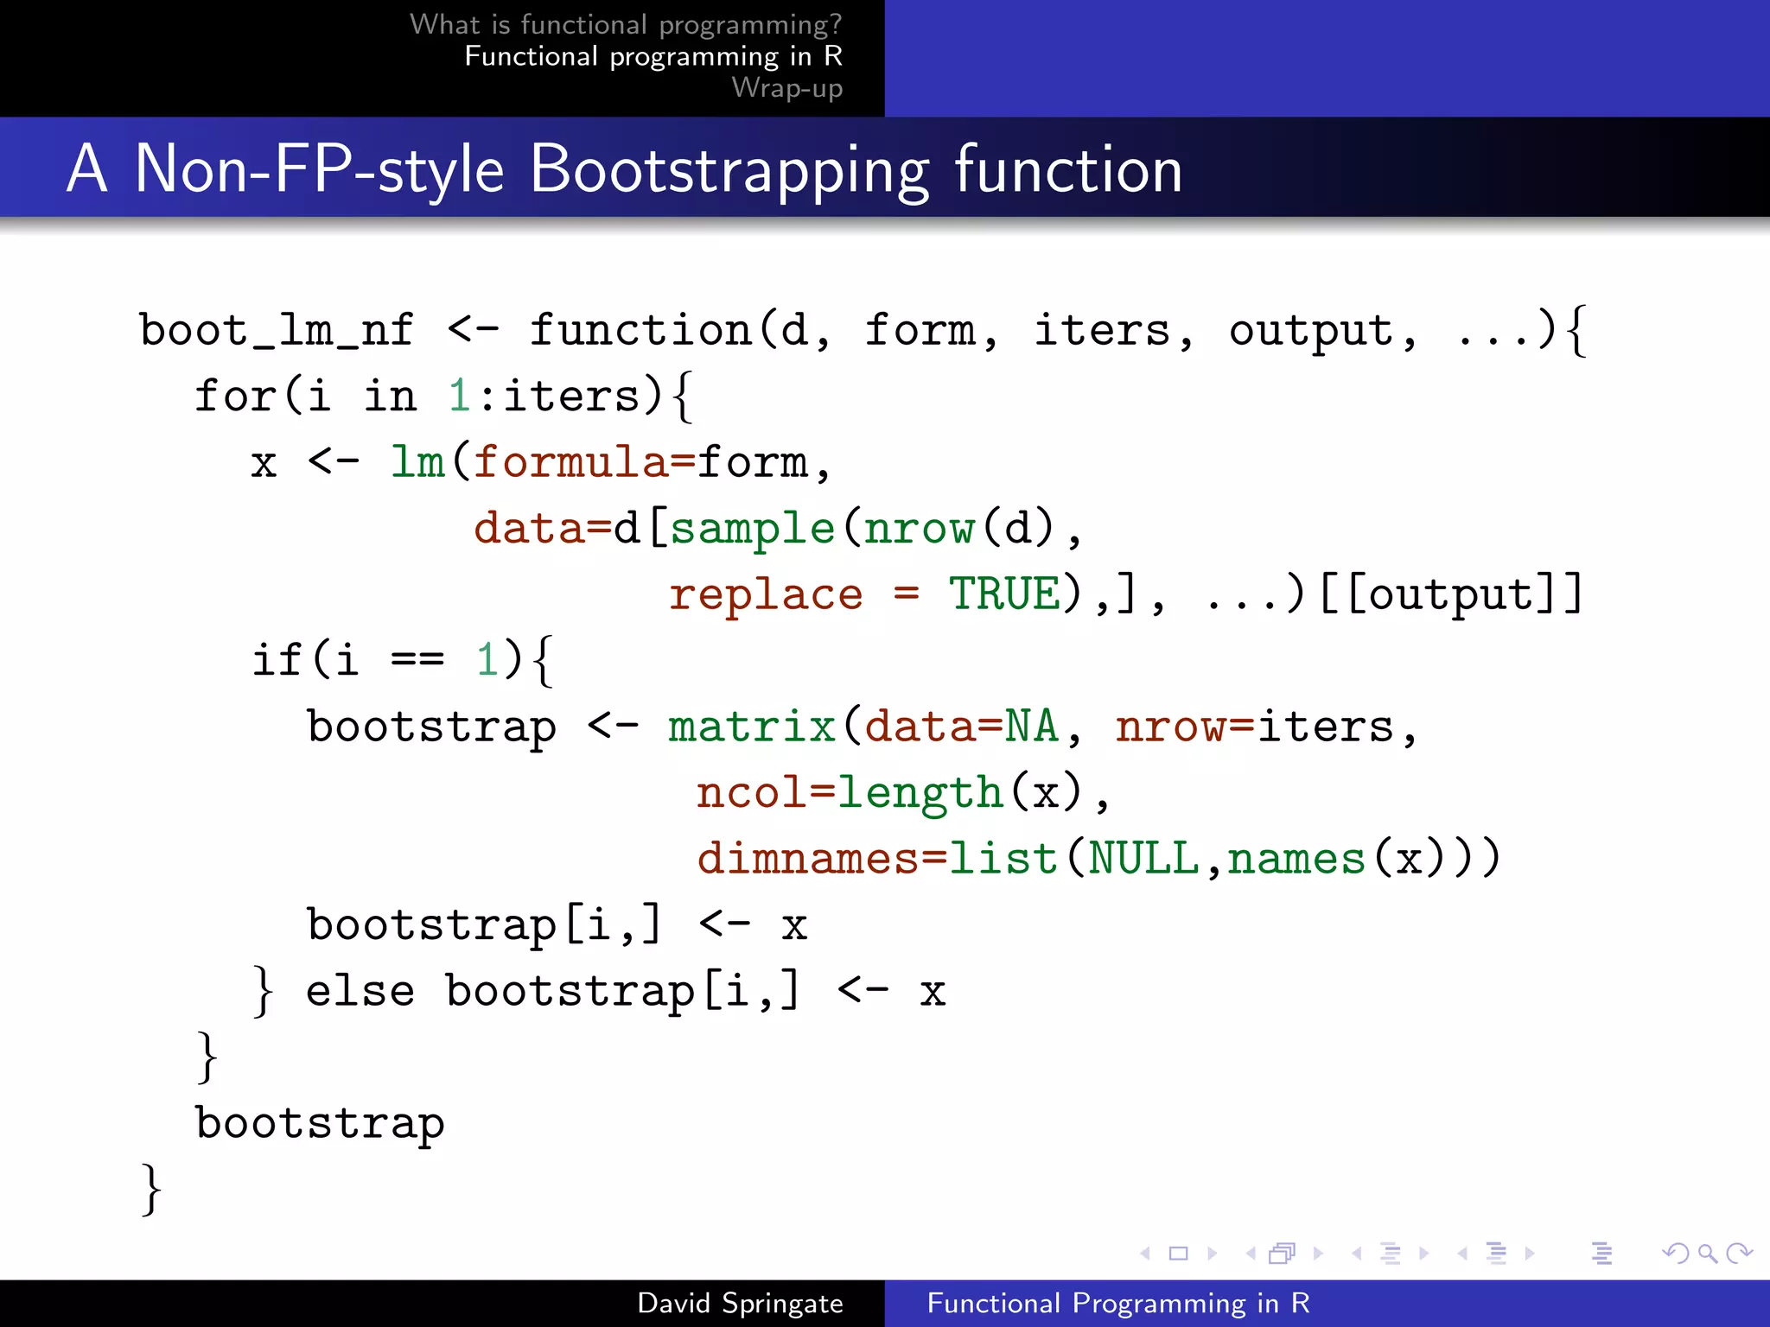Click the final 'bootstrap' return line

320,1124
